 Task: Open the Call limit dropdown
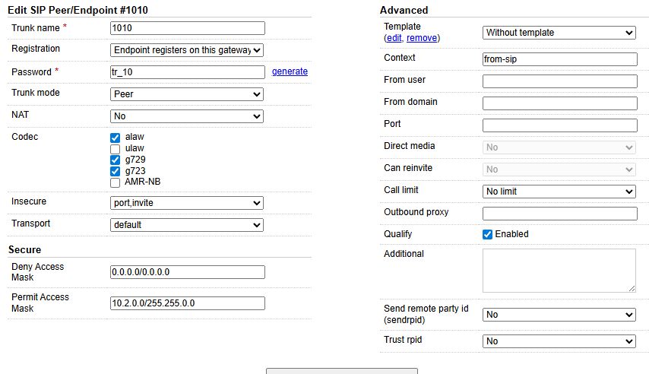click(x=559, y=192)
